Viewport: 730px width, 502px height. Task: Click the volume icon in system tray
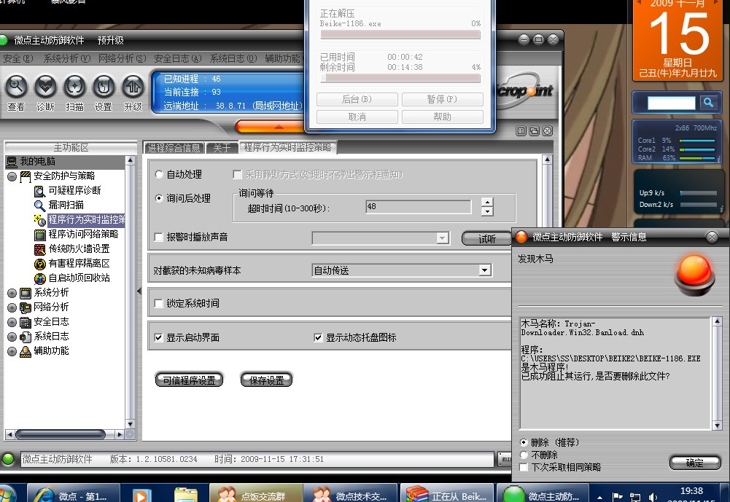[x=653, y=497]
